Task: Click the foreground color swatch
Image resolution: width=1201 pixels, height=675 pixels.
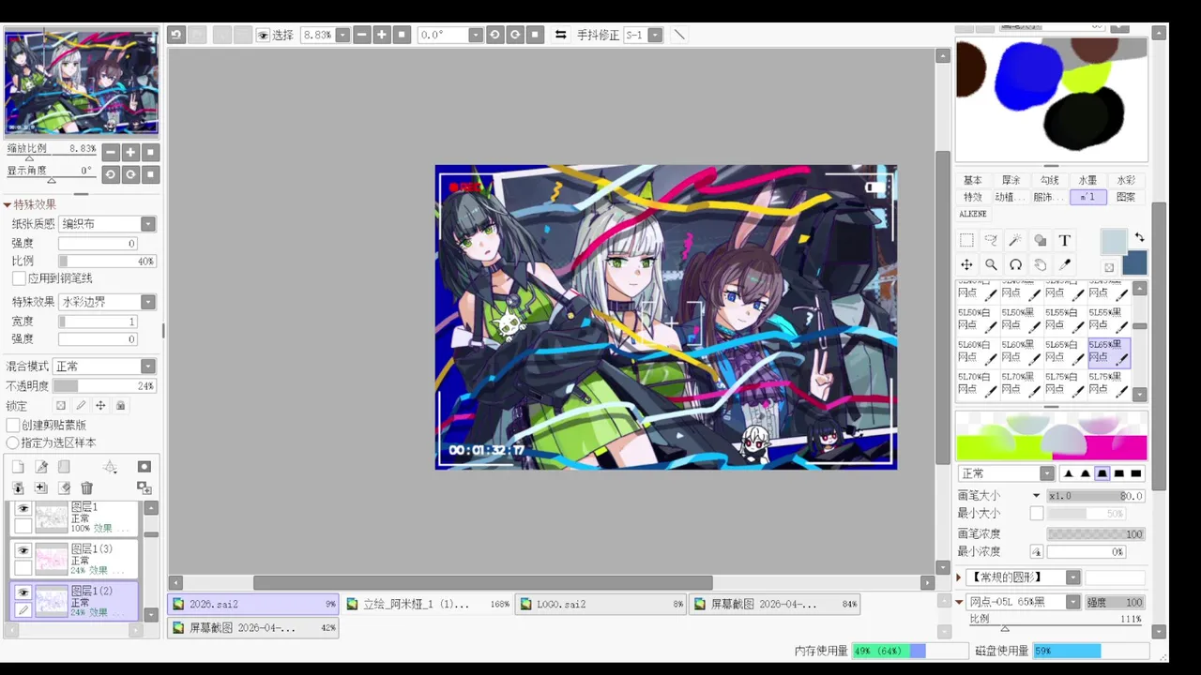Action: pyautogui.click(x=1114, y=242)
